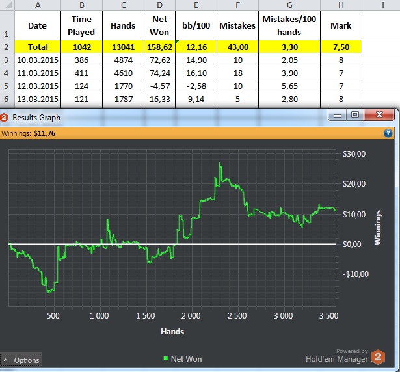Screen dimensions: 400x372
Task: Click the Hold'em Manager 2 logo icon
Action: click(378, 356)
